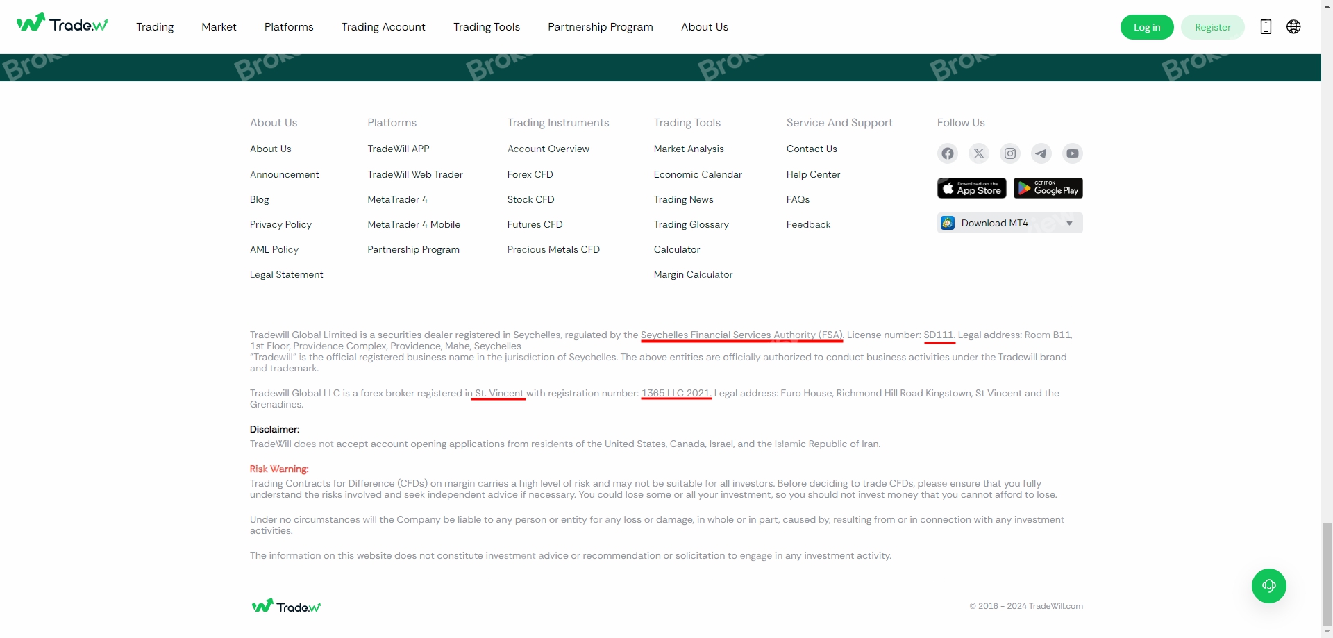
Task: Click the TradeW logo in the header
Action: click(x=62, y=24)
